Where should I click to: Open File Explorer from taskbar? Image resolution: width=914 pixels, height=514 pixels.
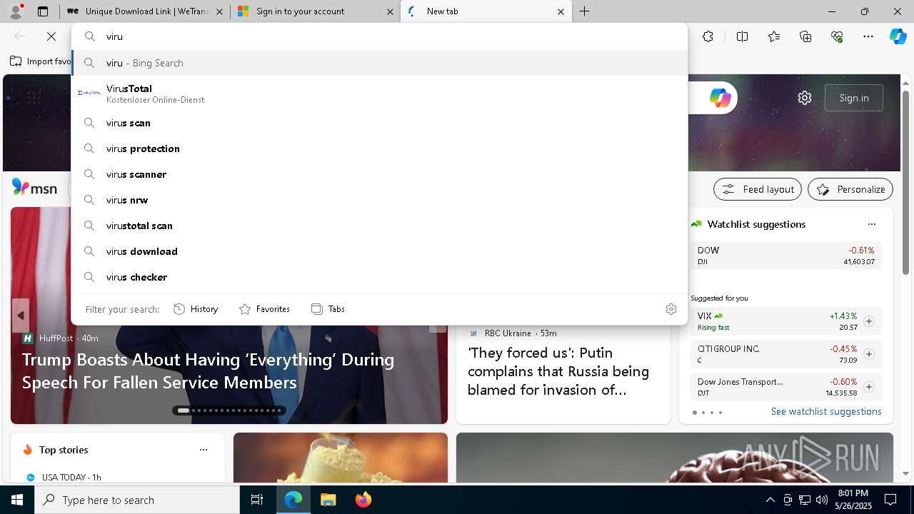click(328, 500)
